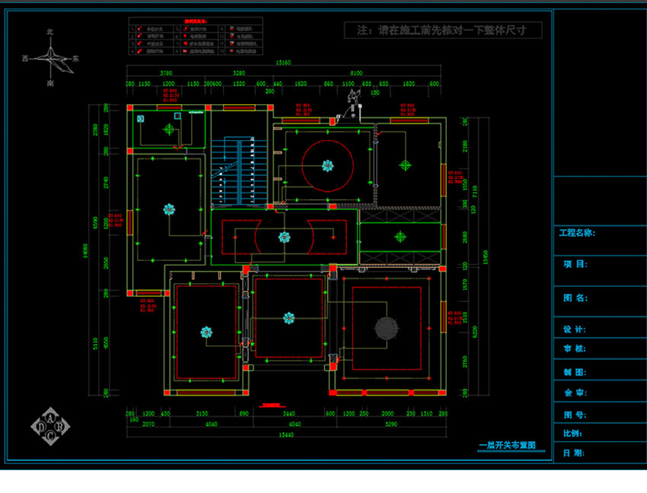
Task: Select the 一层开关布置图 drawing title
Action: coord(507,447)
